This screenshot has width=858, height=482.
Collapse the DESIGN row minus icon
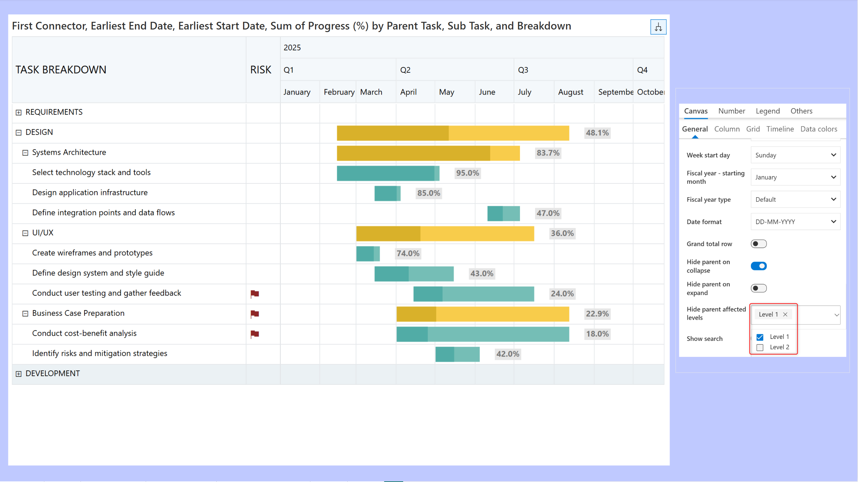point(19,132)
